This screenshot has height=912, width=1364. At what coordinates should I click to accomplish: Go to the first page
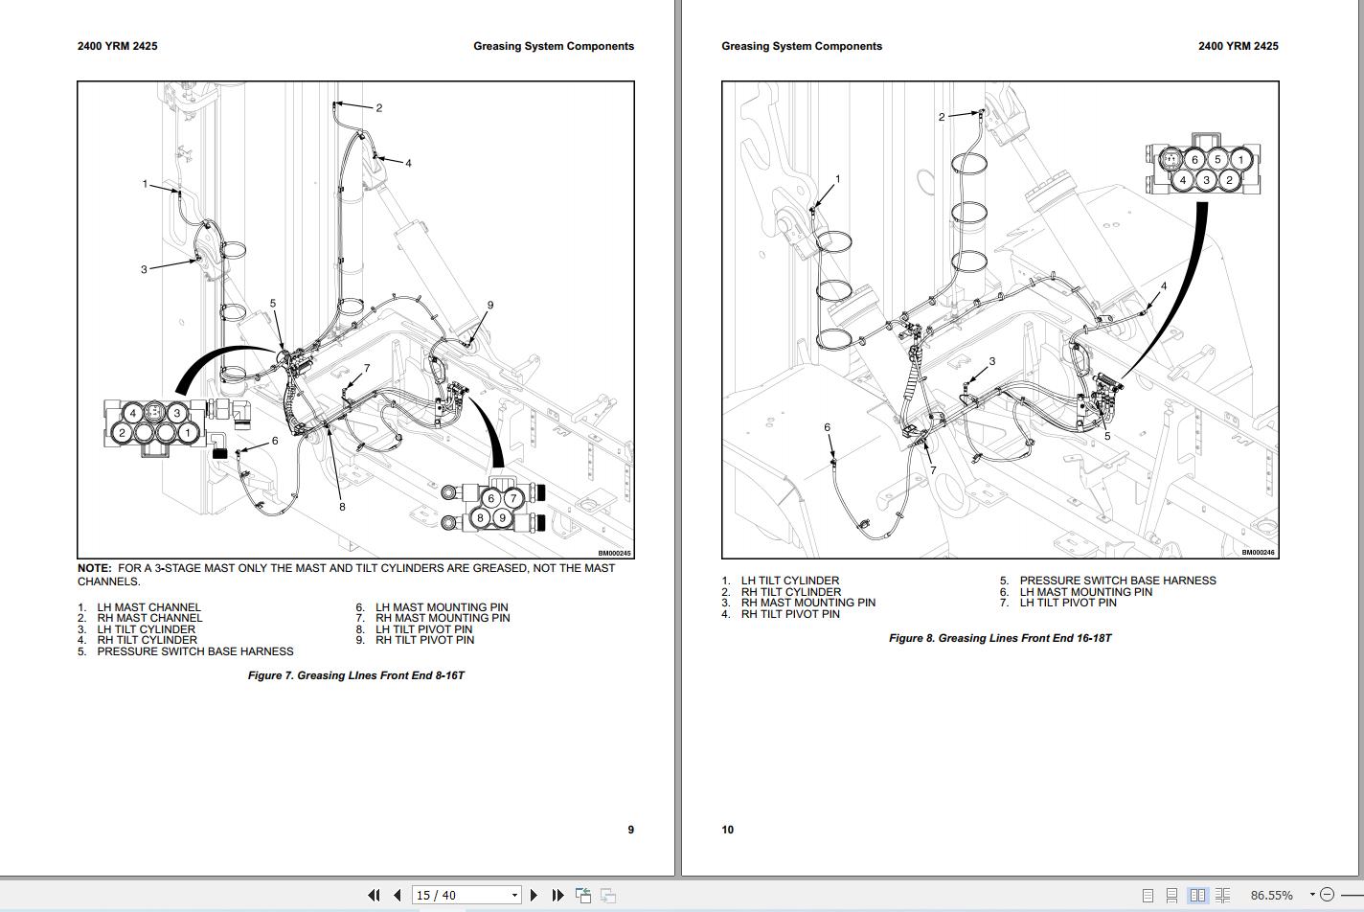pos(374,895)
